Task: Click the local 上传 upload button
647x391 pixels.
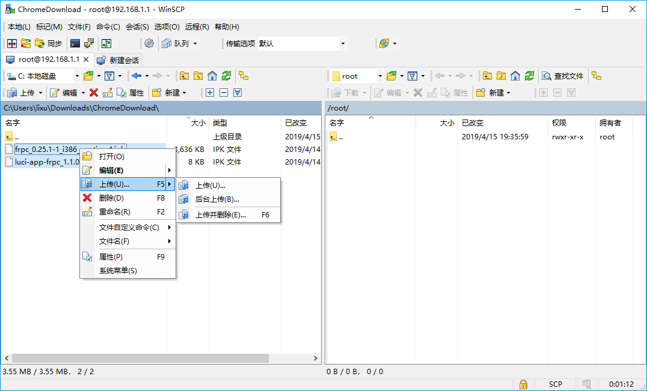Action: click(x=22, y=92)
